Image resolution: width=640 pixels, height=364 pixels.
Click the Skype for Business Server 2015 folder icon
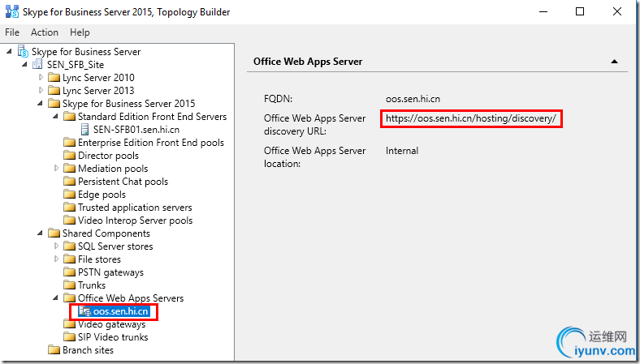click(x=54, y=104)
